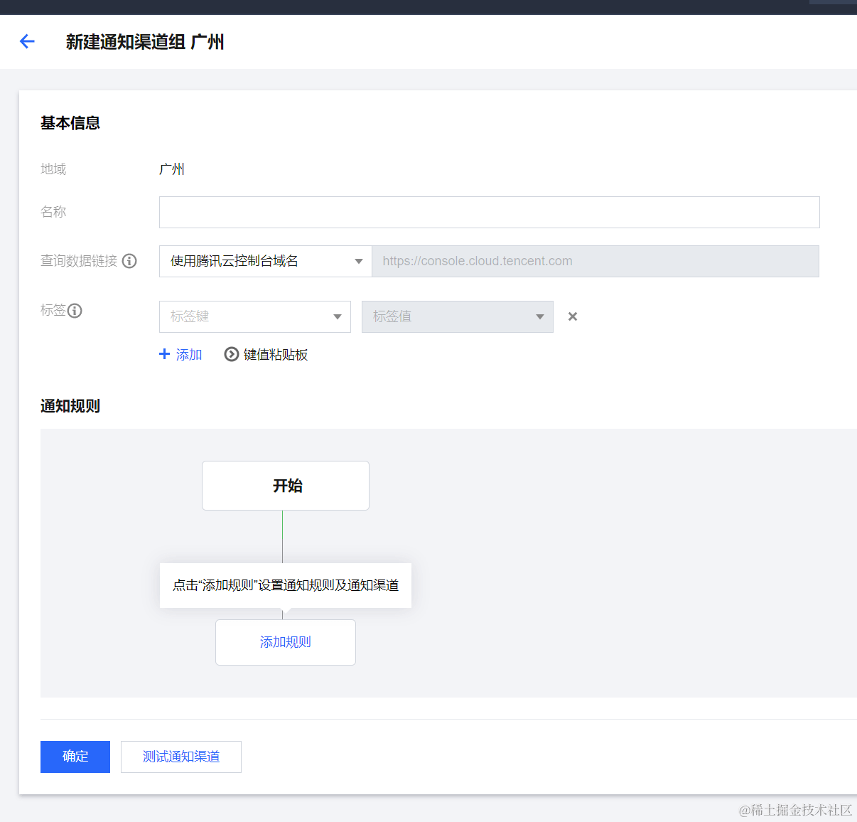Screen dimensions: 857x822
Task: Click the disabled console domain URL field
Action: click(595, 261)
